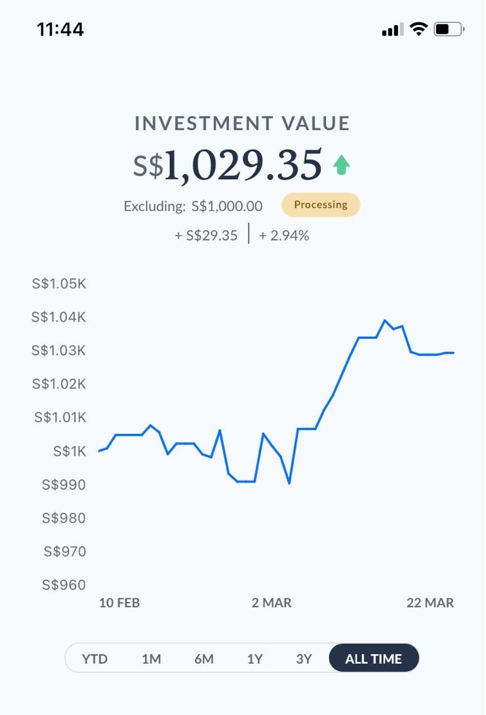Tap the green up arrow icon

(341, 165)
